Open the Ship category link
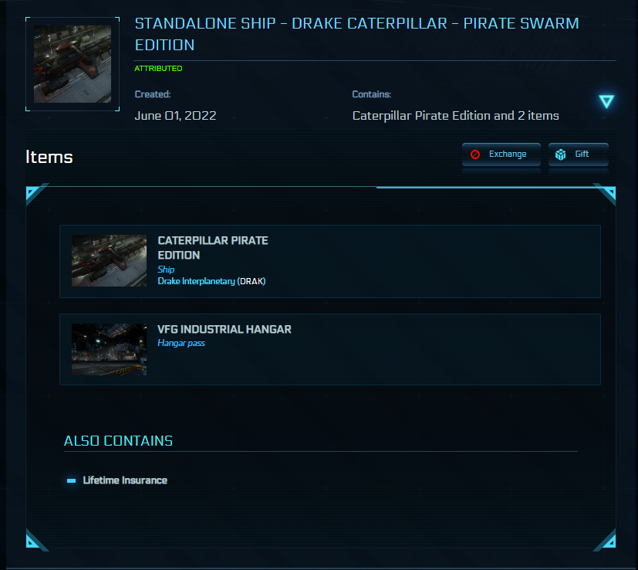This screenshot has width=638, height=570. [x=165, y=270]
